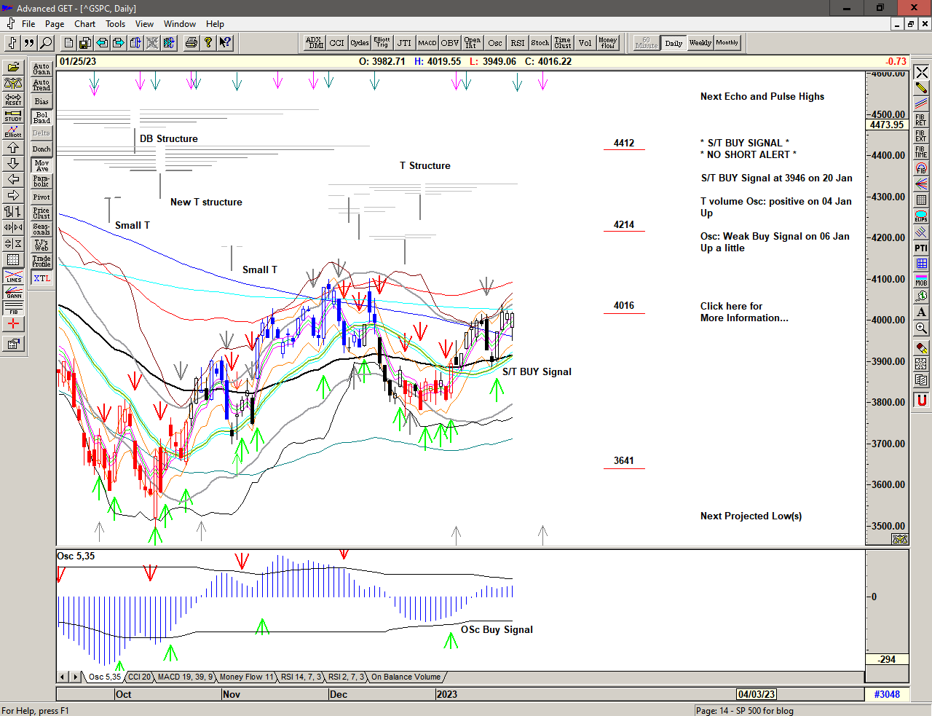This screenshot has height=716, width=932.
Task: Select the FIB TIME tool
Action: pos(921,152)
